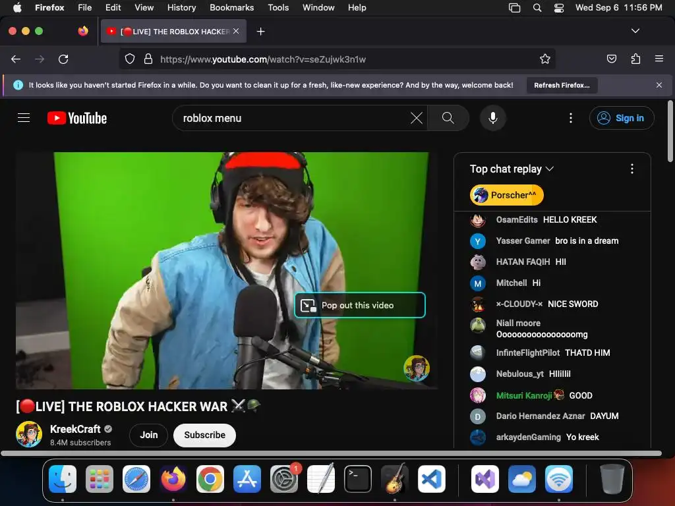The height and width of the screenshot is (506, 675).
Task: Clear the search text with X icon
Action: click(x=417, y=118)
